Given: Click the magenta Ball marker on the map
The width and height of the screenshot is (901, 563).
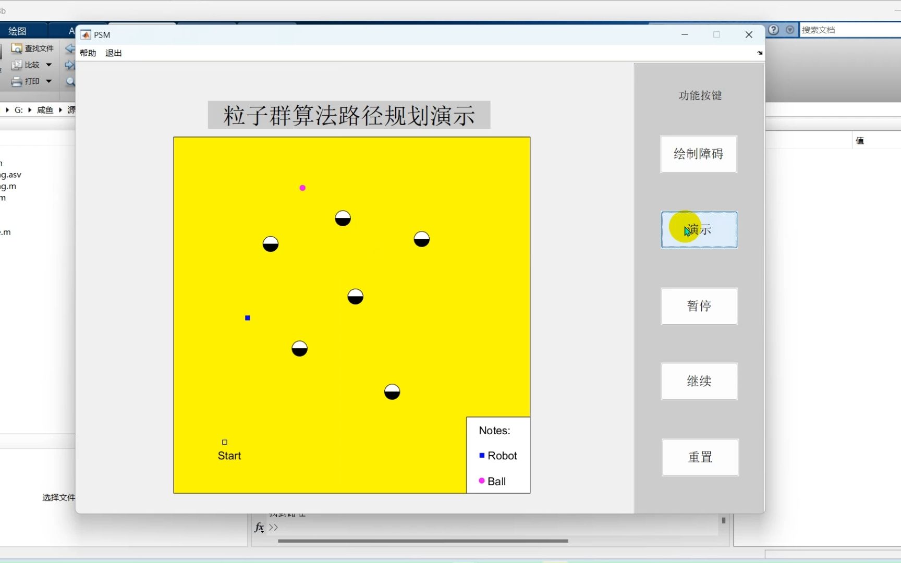Looking at the screenshot, I should point(302,188).
